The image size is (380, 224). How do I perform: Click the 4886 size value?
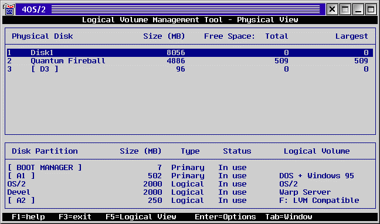(x=176, y=61)
